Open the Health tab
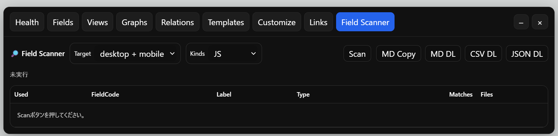Viewport: 558px width, 136px height. (27, 22)
